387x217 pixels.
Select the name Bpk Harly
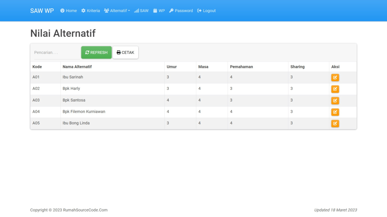pos(71,88)
